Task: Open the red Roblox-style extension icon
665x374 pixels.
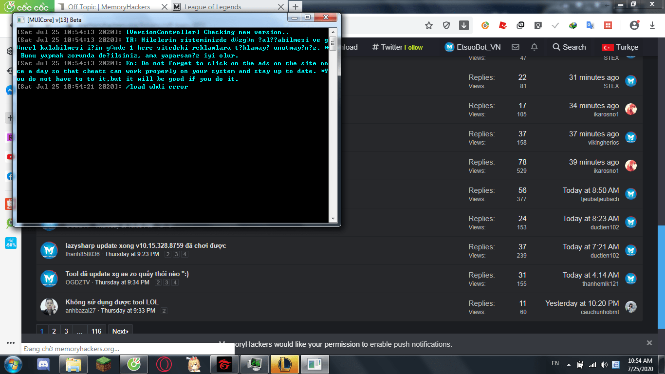Action: 503,25
